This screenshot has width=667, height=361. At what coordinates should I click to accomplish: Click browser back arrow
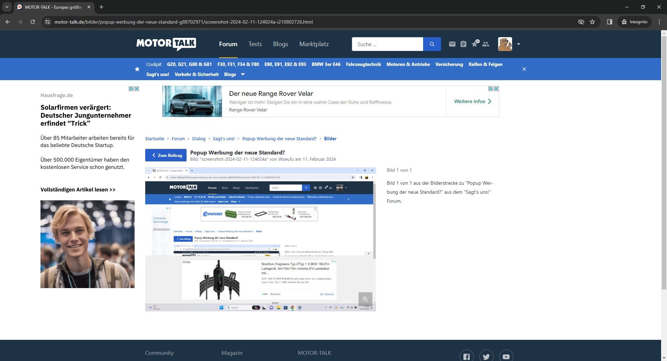tap(8, 22)
